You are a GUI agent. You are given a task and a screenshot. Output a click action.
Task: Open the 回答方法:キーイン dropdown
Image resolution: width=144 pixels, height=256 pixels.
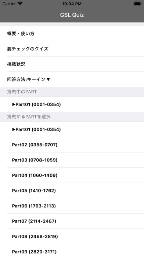pos(72,79)
